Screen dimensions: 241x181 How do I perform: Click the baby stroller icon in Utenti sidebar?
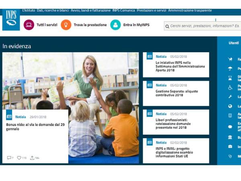(x=230, y=59)
